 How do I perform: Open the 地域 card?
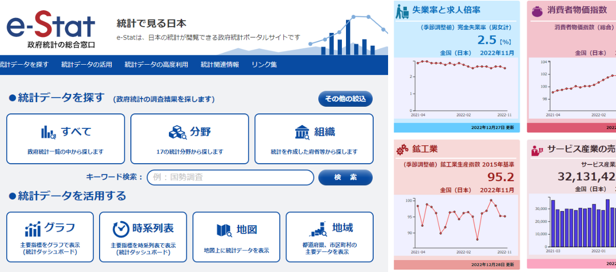point(330,237)
